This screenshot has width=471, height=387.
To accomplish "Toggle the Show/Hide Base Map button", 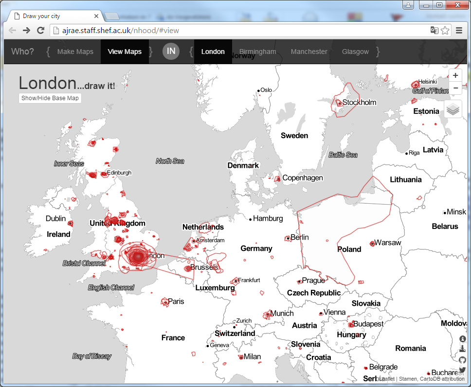I will tap(50, 98).
